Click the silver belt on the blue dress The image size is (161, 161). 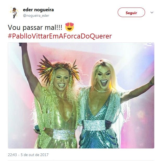(94, 125)
